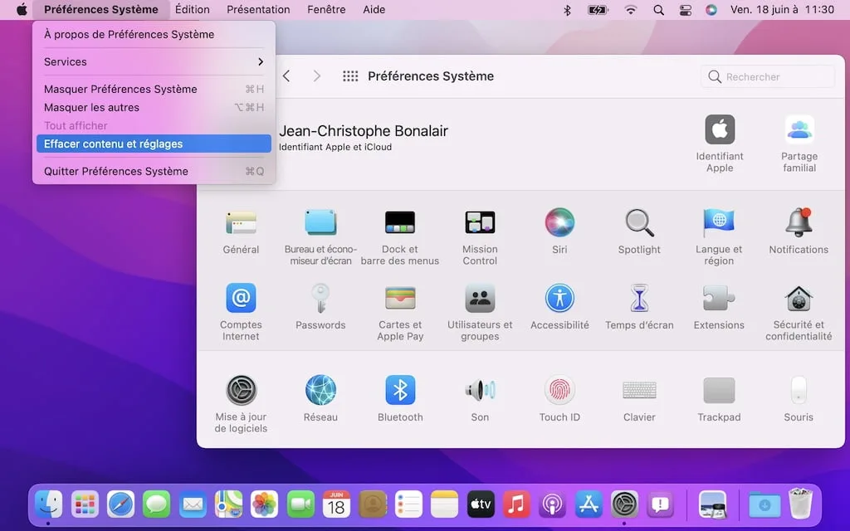Expand the Services submenu

[154, 61]
